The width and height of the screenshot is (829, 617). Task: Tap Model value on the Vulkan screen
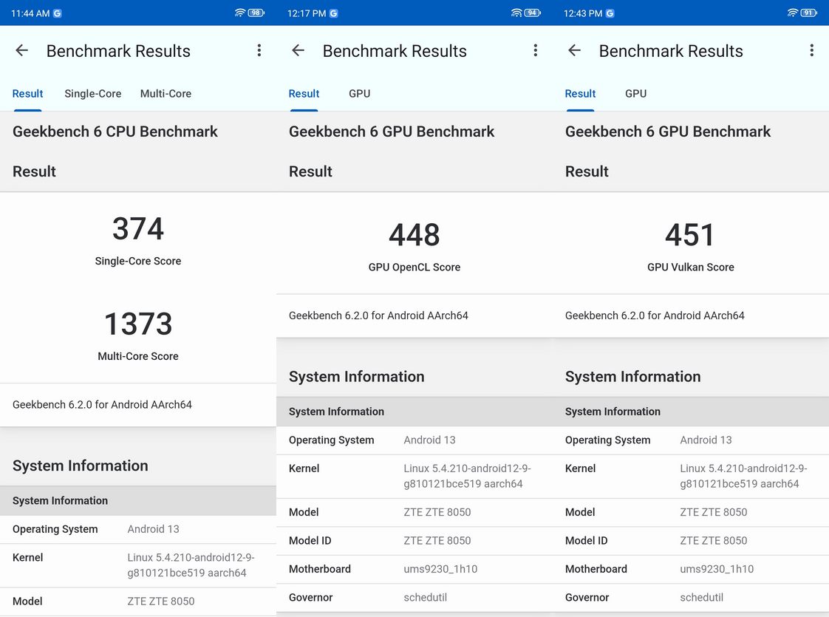pos(713,512)
